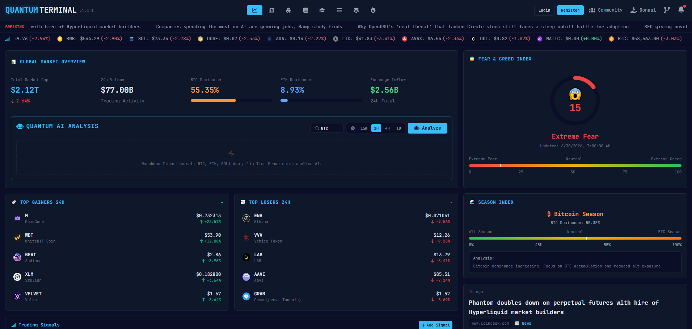Click the Analyze button
Viewport: 692px width, 329px height.
(x=427, y=128)
